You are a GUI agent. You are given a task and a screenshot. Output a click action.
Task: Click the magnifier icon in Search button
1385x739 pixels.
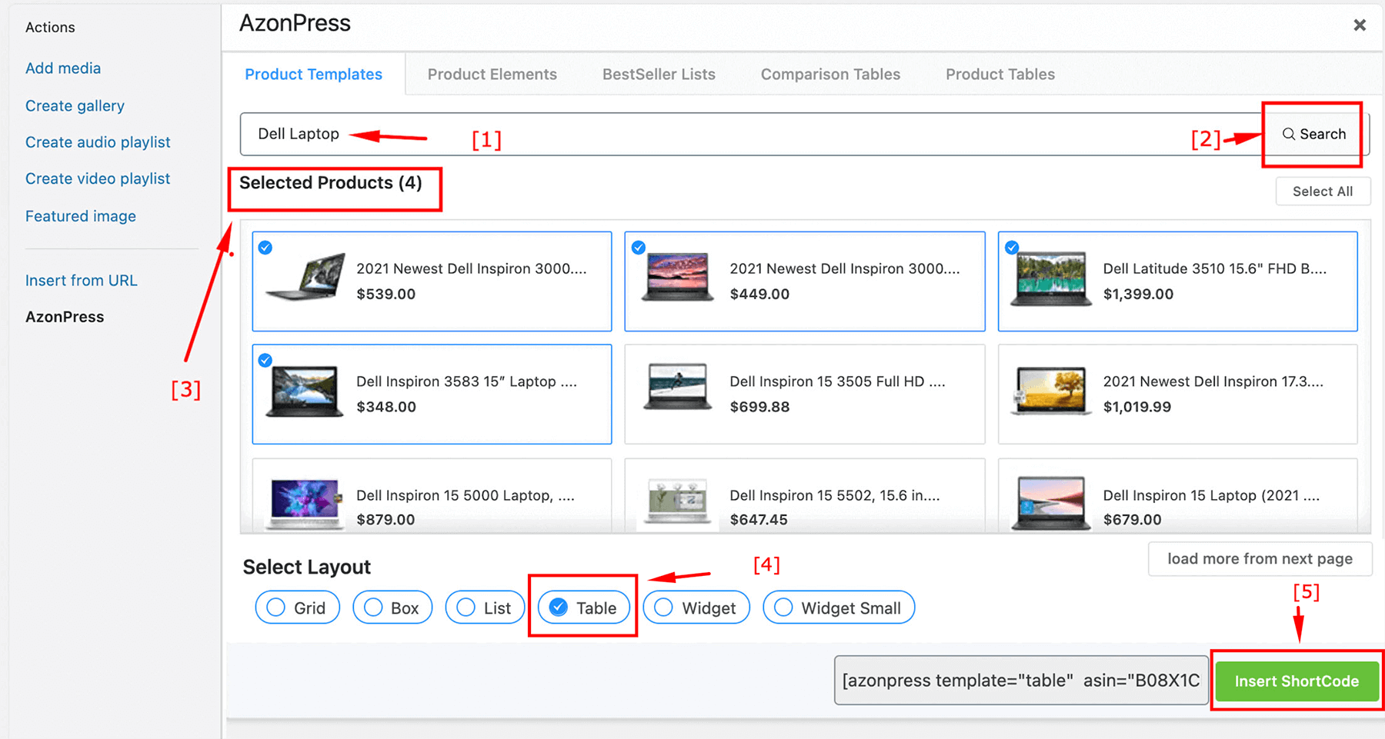click(1288, 134)
